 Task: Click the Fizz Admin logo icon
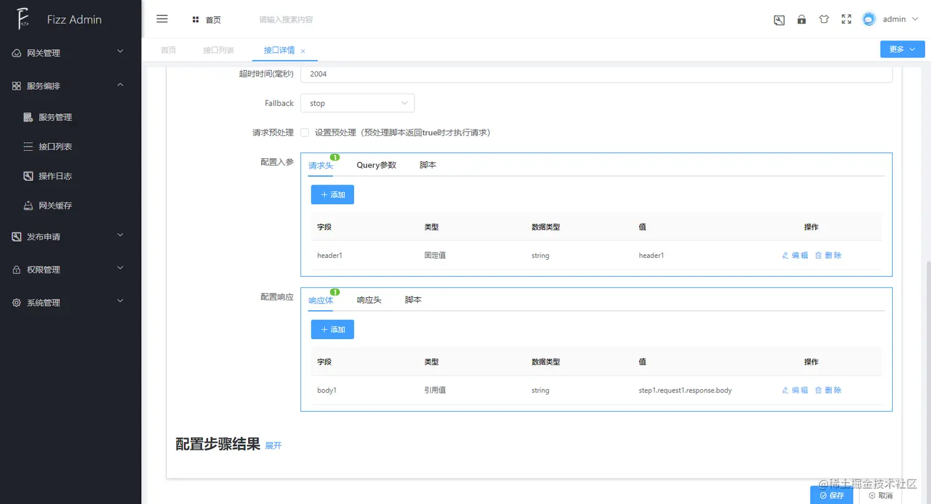pos(23,19)
